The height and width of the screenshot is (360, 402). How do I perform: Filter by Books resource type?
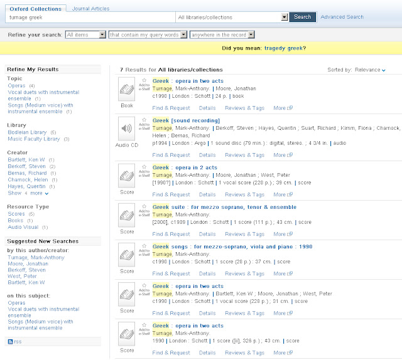click(15, 221)
